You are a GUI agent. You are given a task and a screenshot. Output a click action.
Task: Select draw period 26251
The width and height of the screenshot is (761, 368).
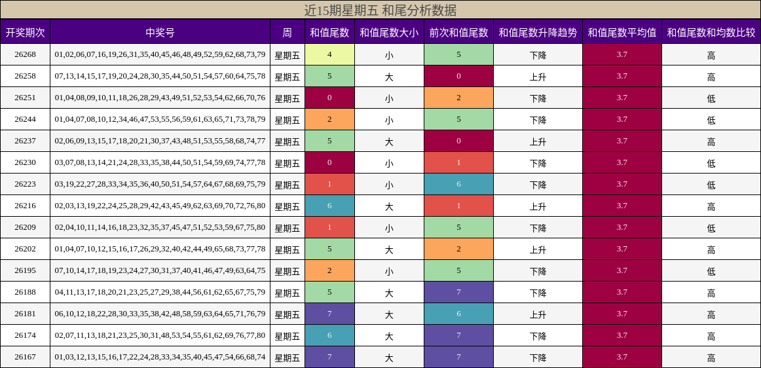[25, 98]
